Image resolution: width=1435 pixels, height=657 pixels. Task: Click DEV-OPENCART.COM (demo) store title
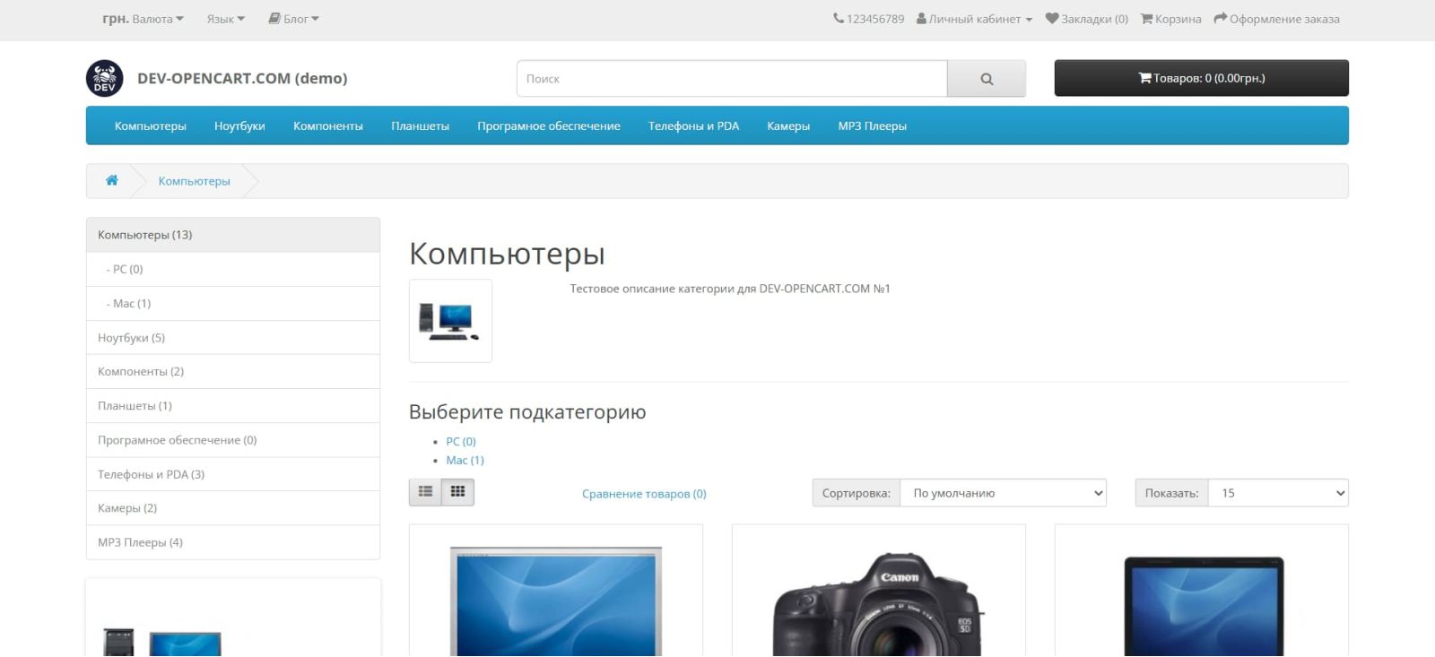click(242, 78)
